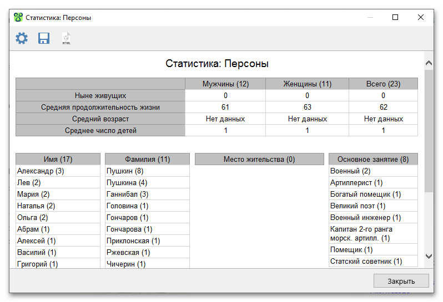
Task: Select occupation Капитан 2-го ранга морск. артилл.
Action: pos(373,233)
